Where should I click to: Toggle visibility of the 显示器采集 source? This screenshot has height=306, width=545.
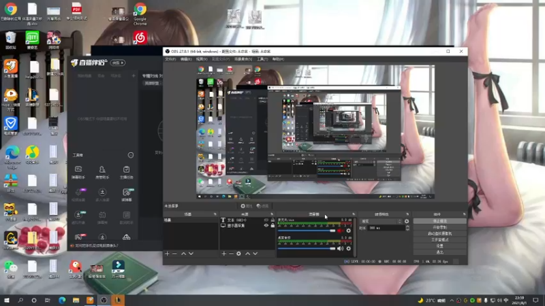coord(266,226)
